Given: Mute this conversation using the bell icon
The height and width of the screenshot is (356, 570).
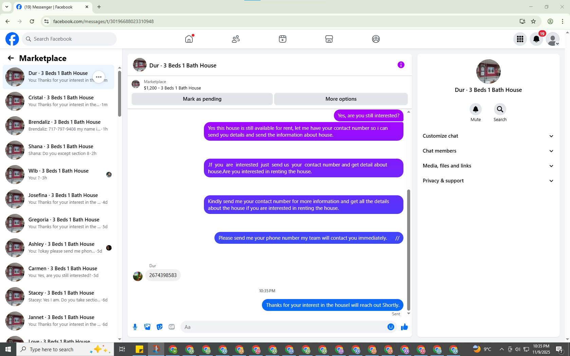Looking at the screenshot, I should coord(476,109).
